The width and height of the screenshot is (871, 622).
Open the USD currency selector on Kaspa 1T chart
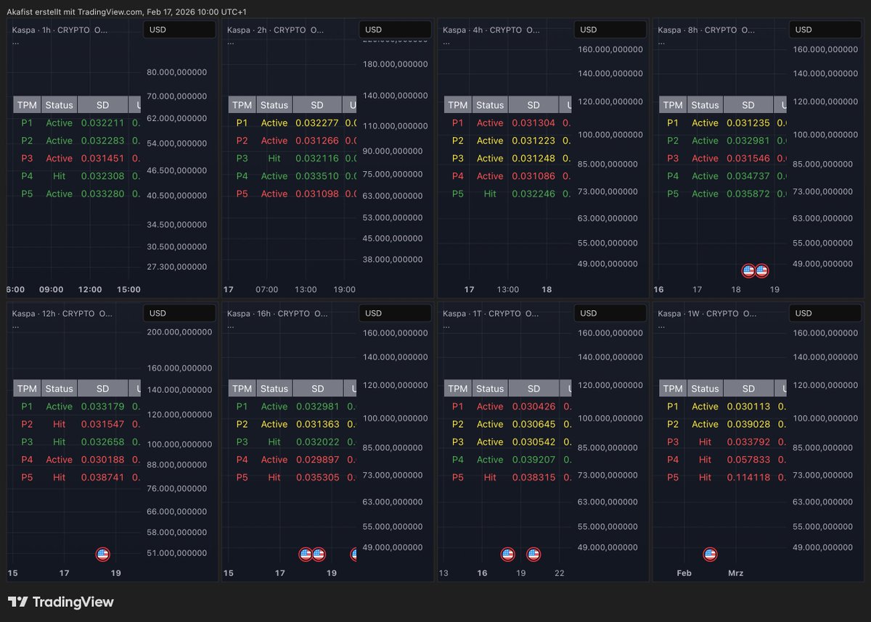point(610,313)
